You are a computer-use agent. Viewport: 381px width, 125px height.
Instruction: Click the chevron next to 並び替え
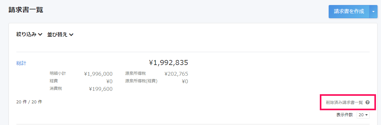[71, 35]
